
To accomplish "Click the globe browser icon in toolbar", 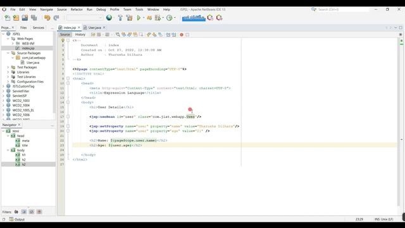I will [x=109, y=18].
